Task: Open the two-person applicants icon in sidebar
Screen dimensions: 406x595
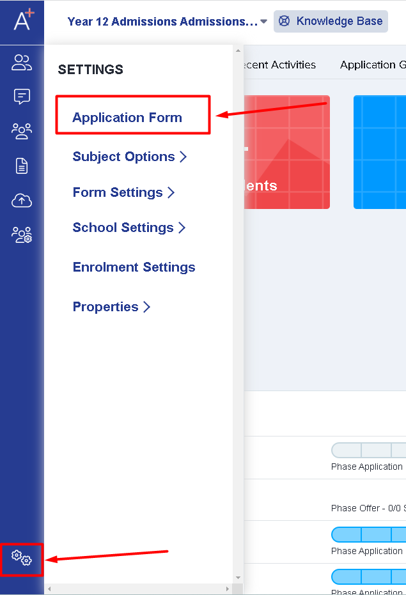Action: [x=22, y=63]
